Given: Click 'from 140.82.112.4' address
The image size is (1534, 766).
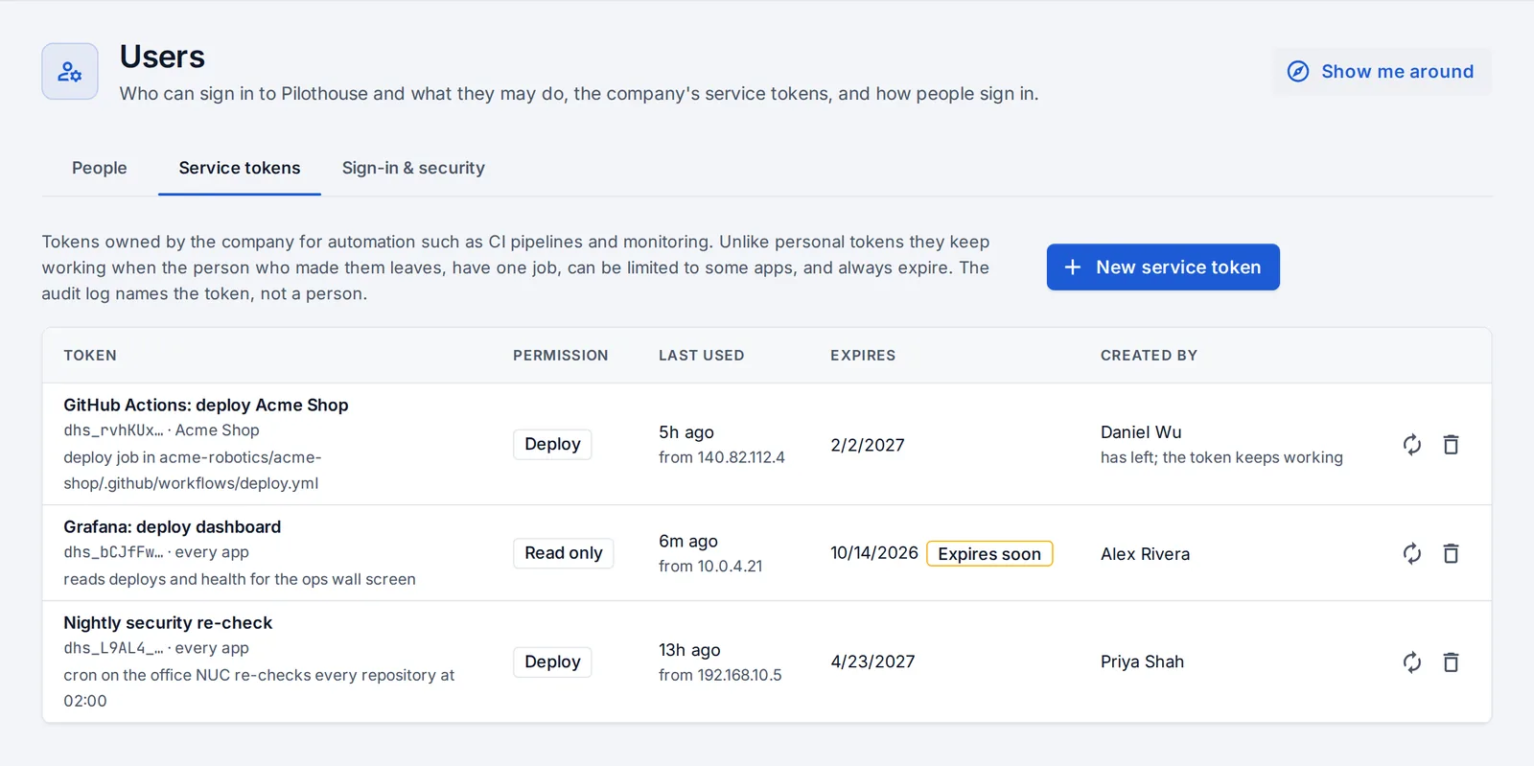Looking at the screenshot, I should pos(722,457).
